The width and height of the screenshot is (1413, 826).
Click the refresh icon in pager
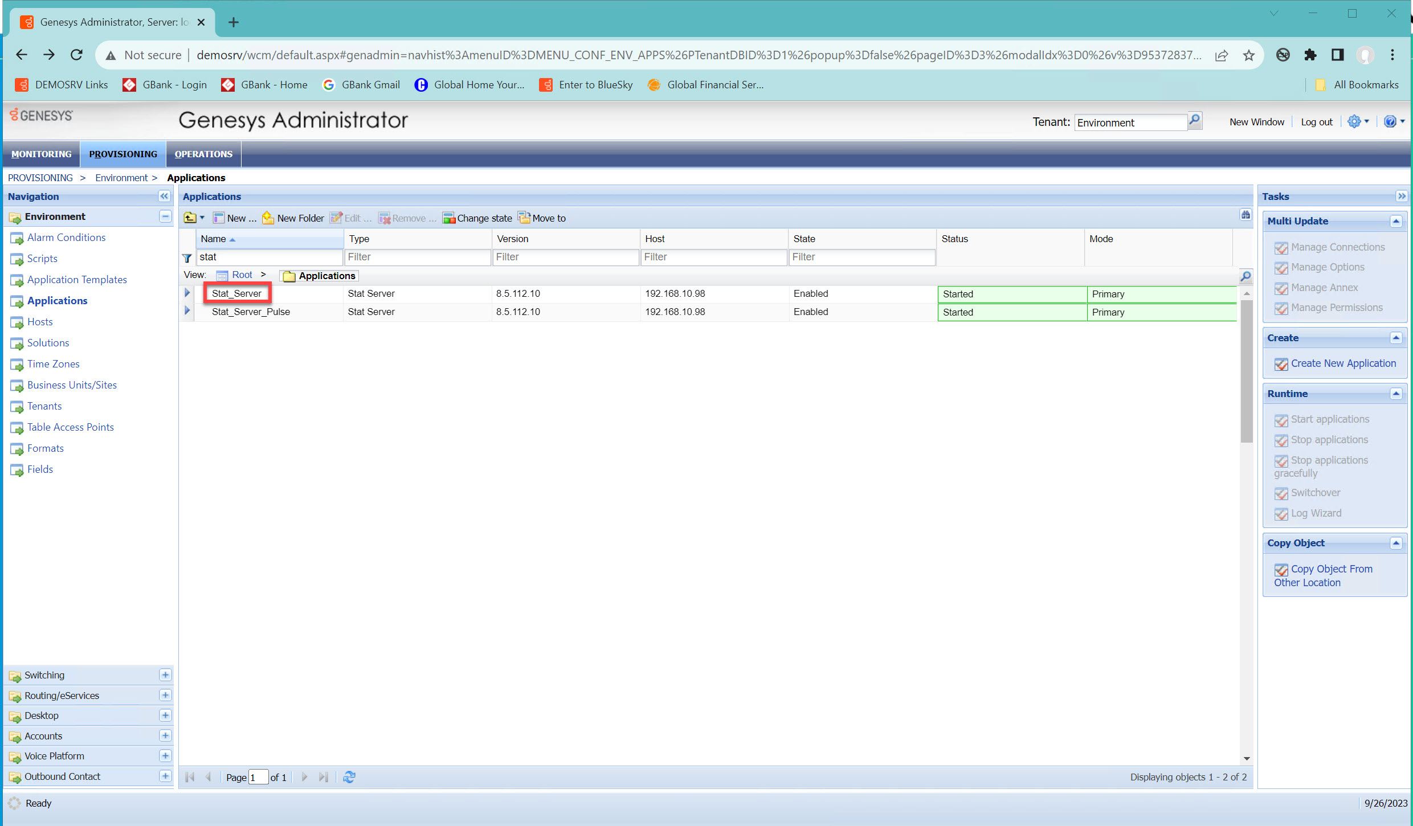point(349,777)
